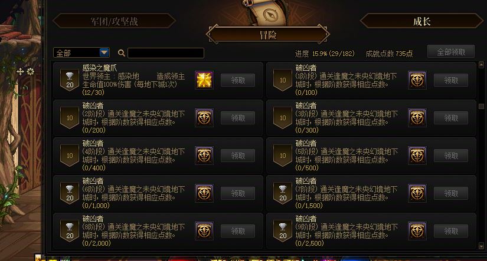This screenshot has height=261, width=487.
Task: Click the gear settings icon near tree
Action: pos(31,72)
